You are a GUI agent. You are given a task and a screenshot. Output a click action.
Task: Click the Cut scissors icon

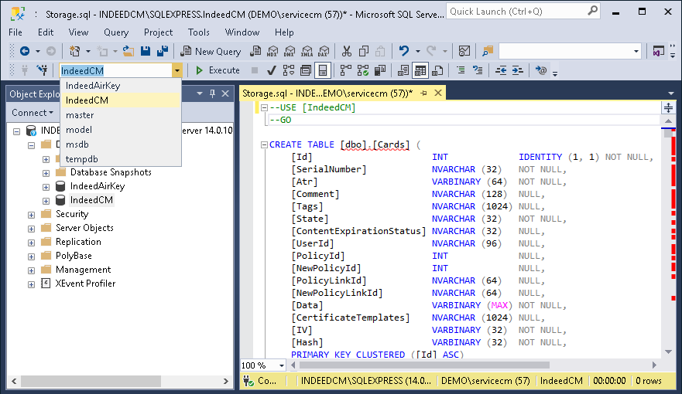point(346,51)
